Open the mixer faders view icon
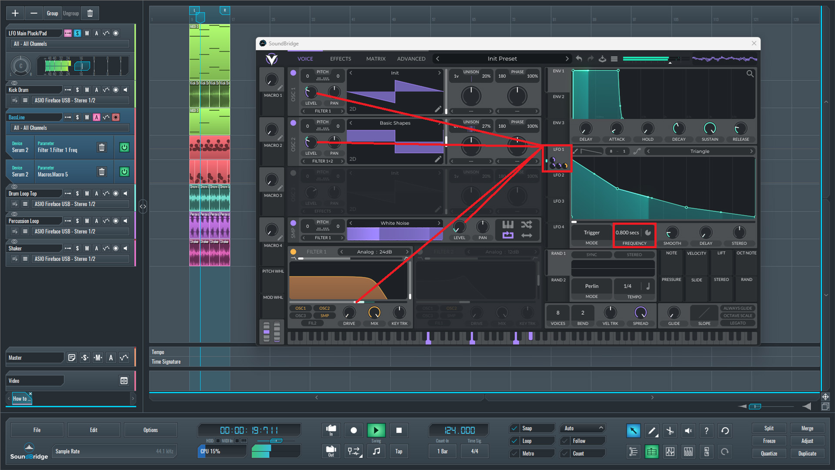The image size is (835, 470). 688,452
